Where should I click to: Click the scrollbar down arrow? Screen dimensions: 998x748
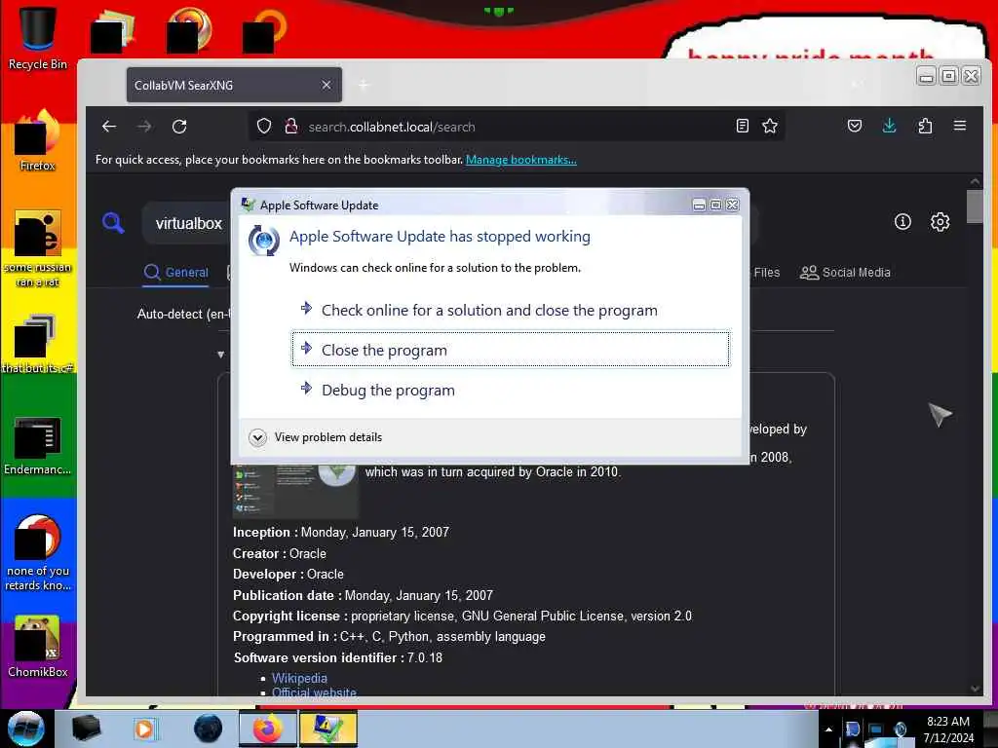click(x=975, y=689)
